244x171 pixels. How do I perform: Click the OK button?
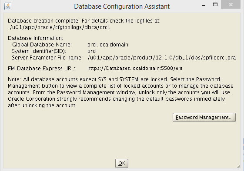tap(122, 163)
